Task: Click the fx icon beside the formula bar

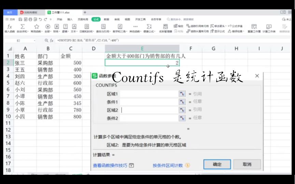Action: [52, 40]
